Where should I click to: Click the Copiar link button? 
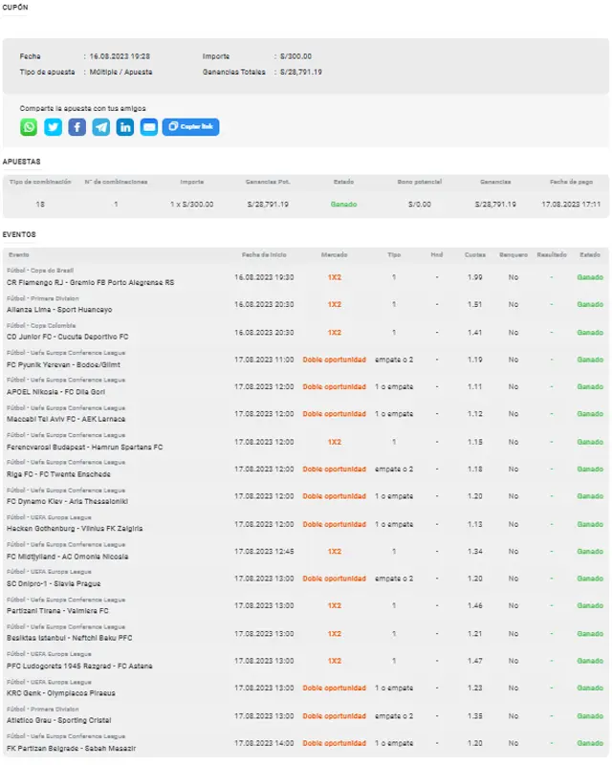point(190,127)
